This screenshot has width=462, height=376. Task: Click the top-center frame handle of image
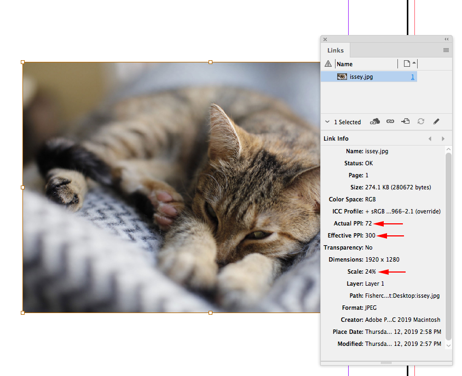point(210,62)
